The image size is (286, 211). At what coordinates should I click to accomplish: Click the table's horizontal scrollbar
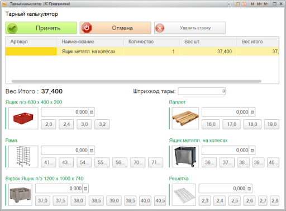pyautogui.click(x=136, y=81)
